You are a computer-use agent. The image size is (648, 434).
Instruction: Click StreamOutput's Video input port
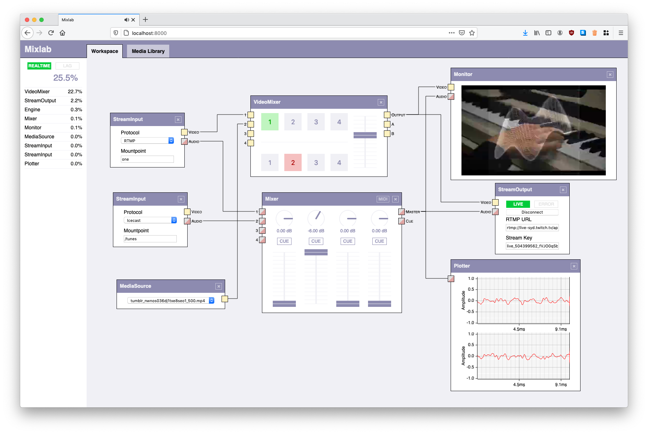pos(495,202)
